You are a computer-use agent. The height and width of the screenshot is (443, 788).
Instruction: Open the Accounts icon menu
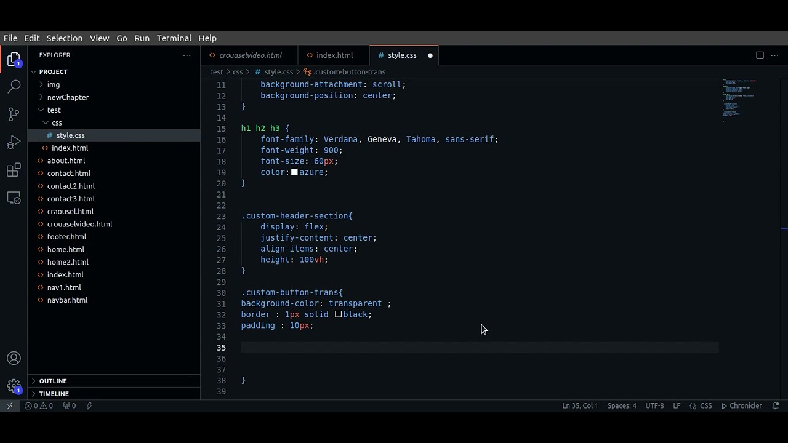14,358
